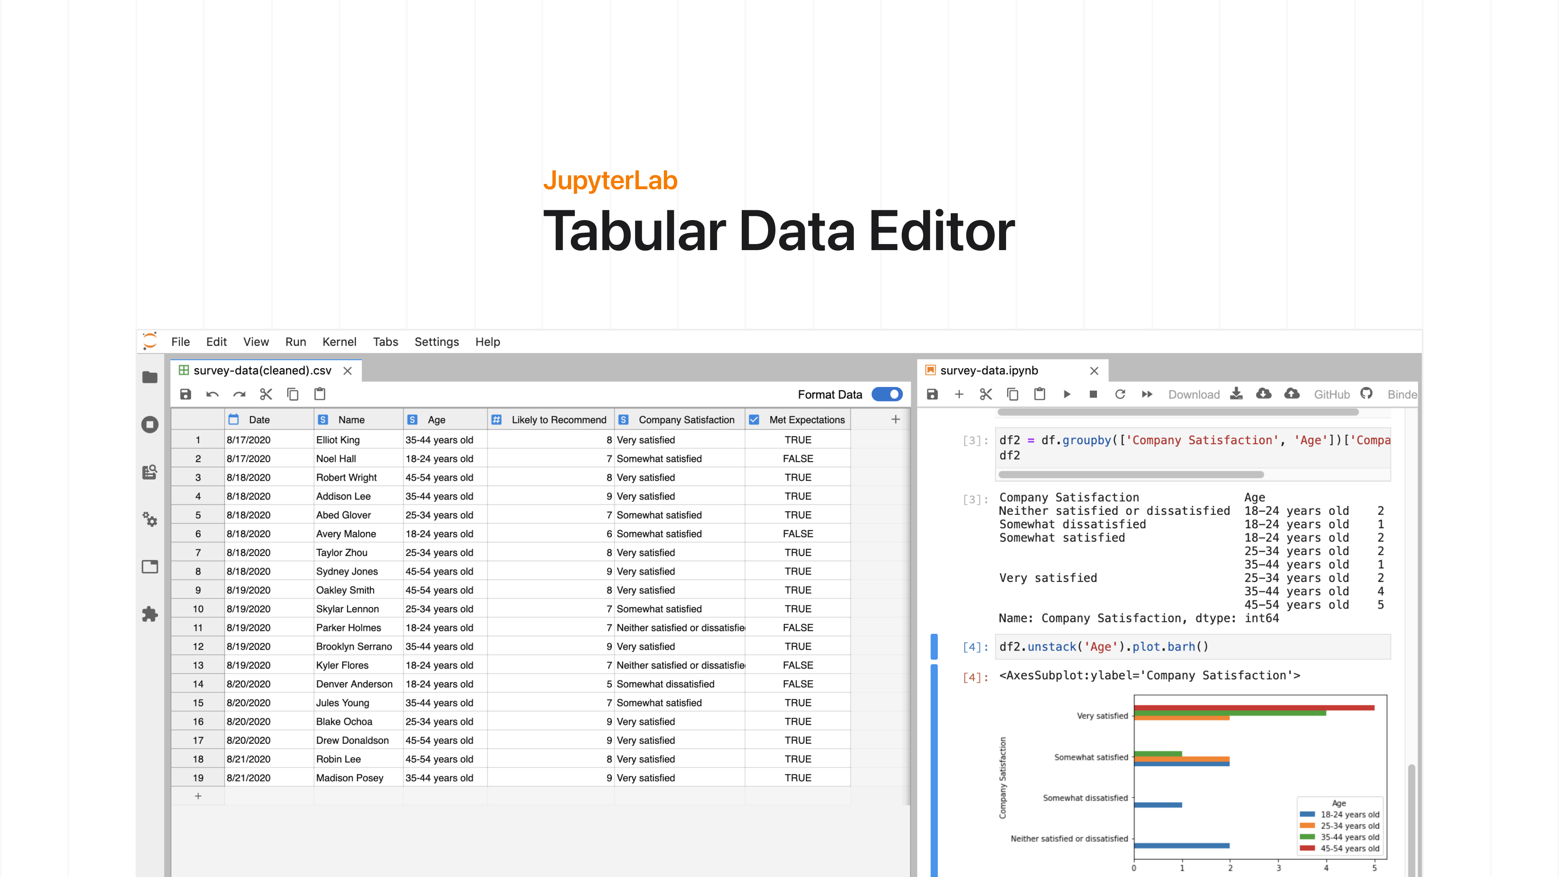Viewport: 1559px width, 877px height.
Task: Add a new column with plus icon
Action: (896, 419)
